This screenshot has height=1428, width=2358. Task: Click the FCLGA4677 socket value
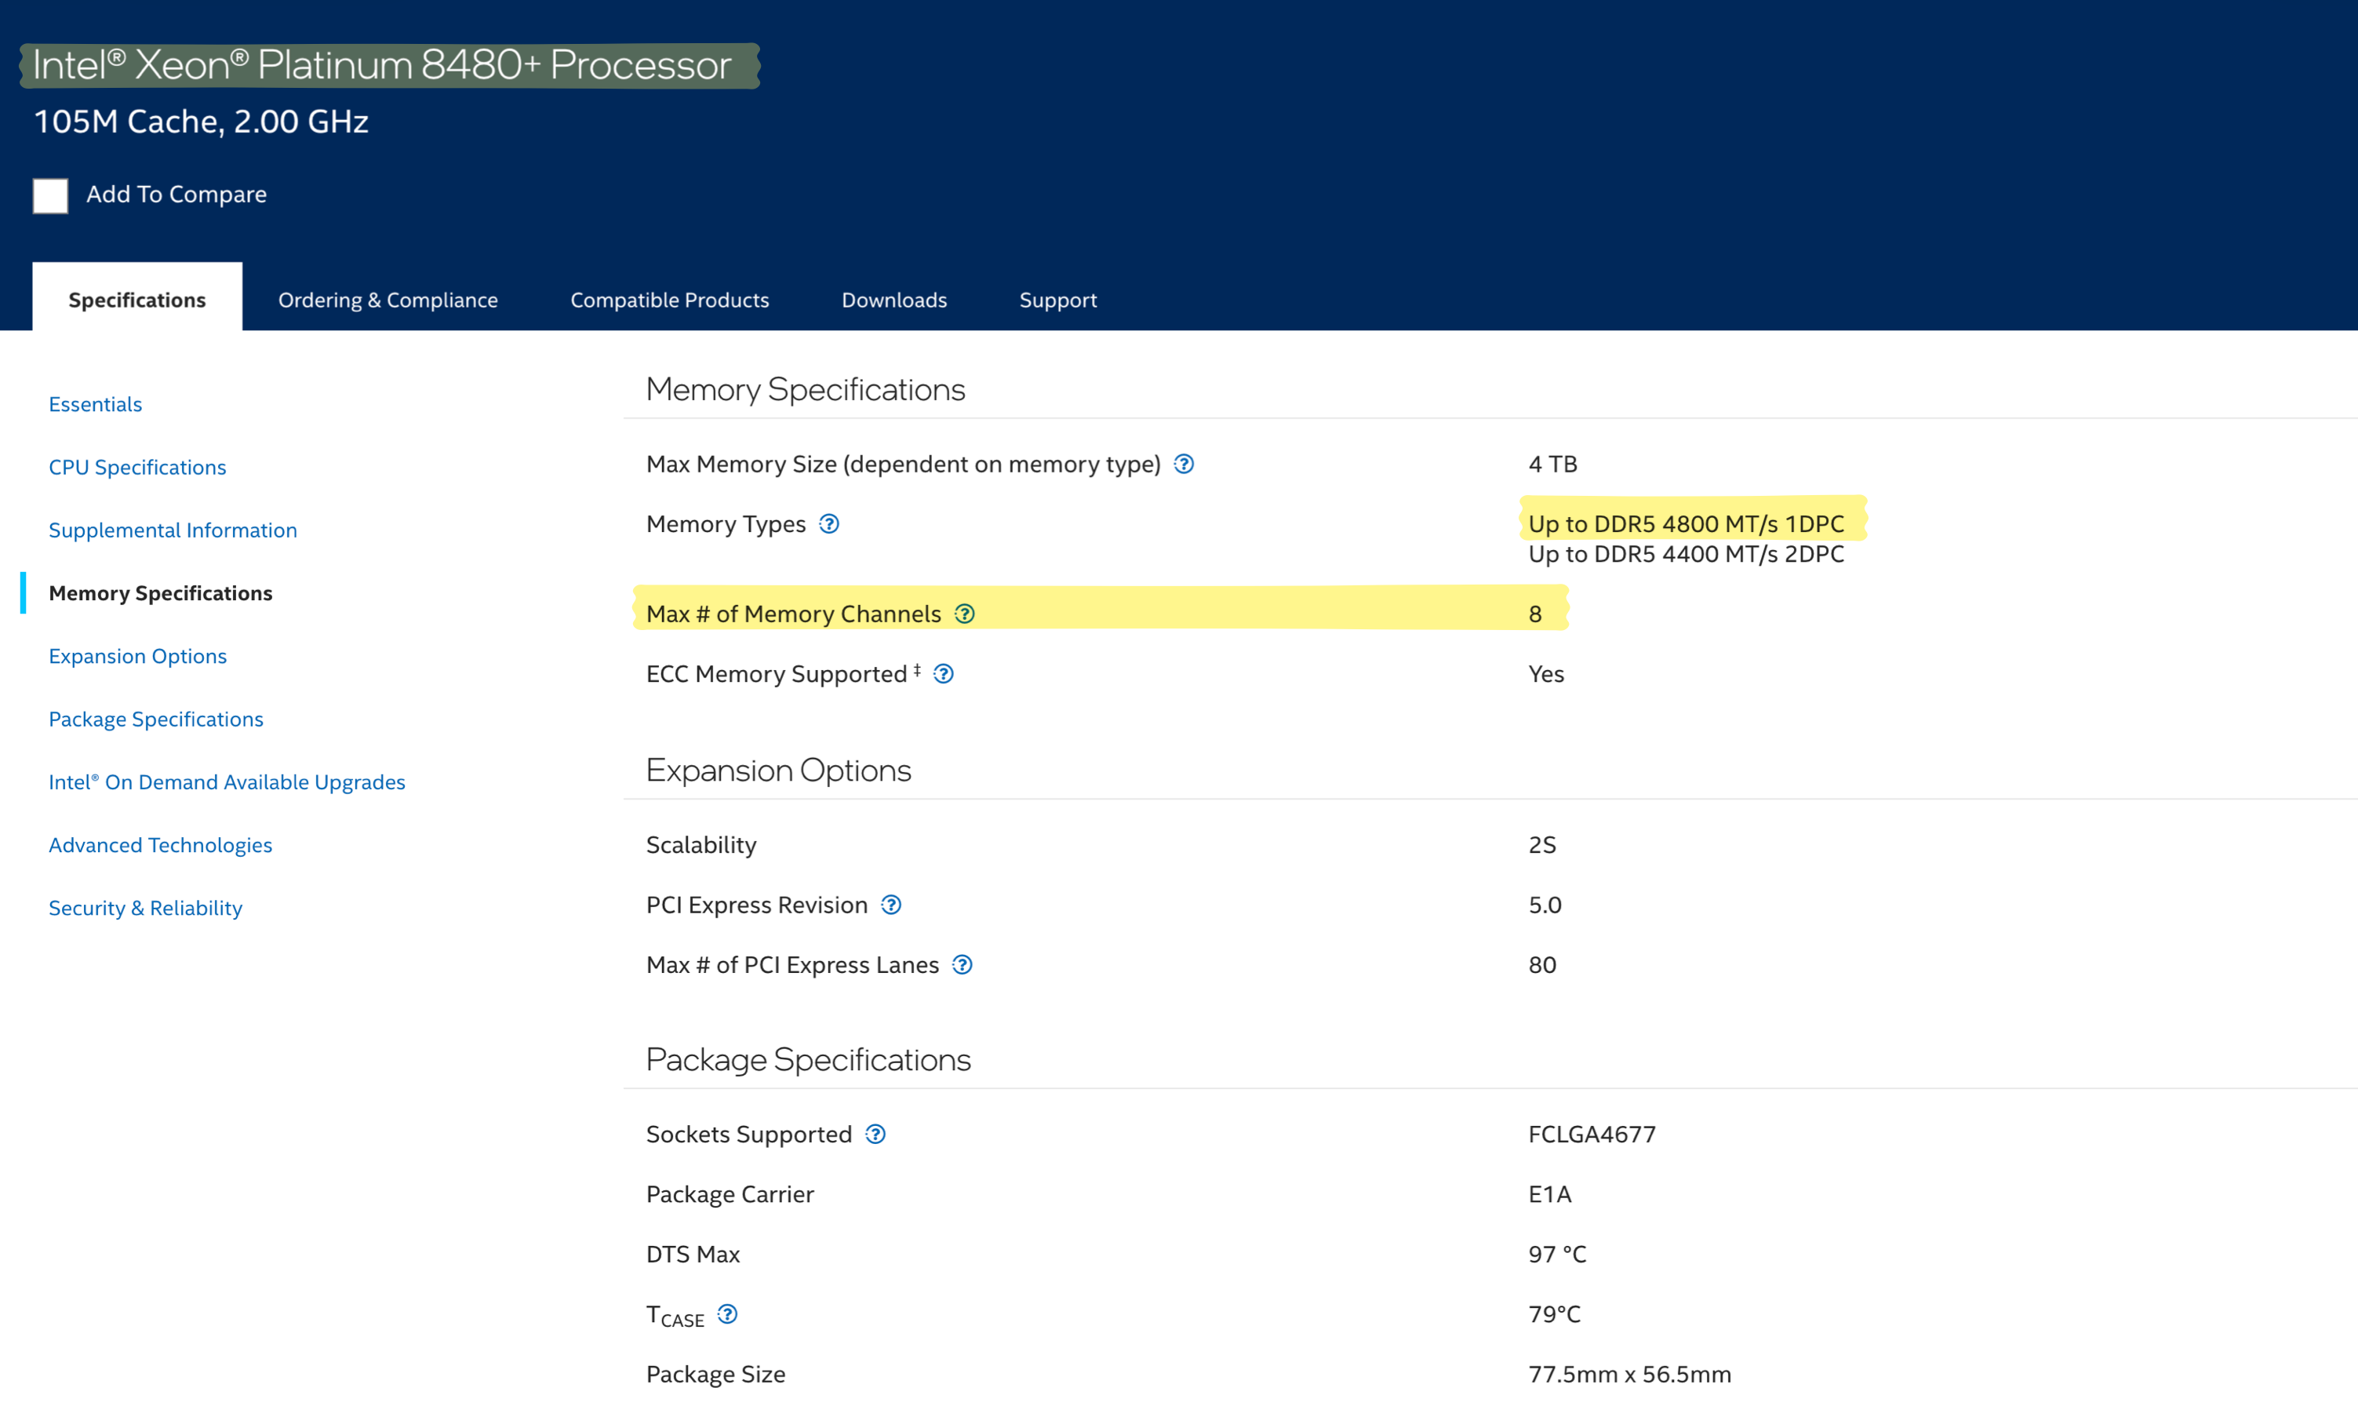1592,1135
